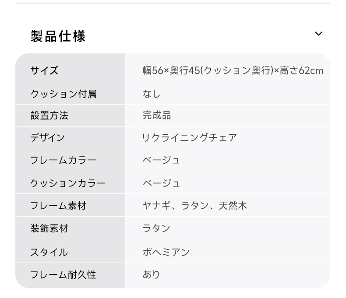The image size is (346, 298).
Task: Click the size value 幅56×奥行45 text
Action: pos(233,71)
